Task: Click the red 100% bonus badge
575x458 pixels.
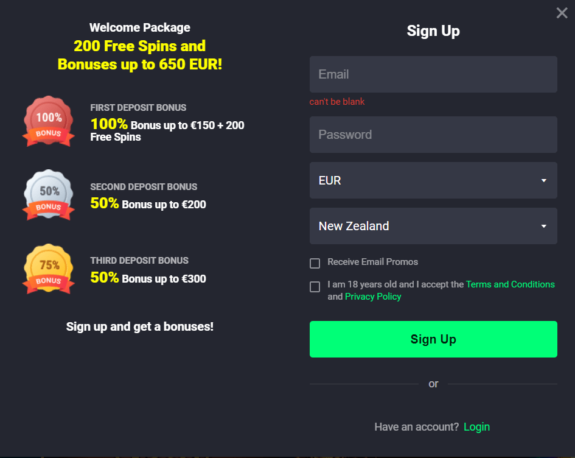Action: [49, 121]
